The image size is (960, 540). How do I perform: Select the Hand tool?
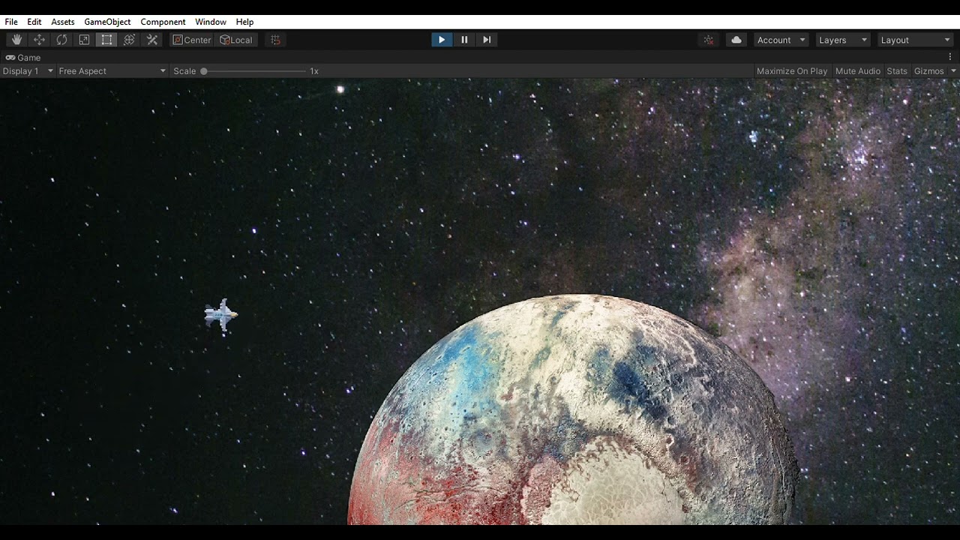coord(16,40)
